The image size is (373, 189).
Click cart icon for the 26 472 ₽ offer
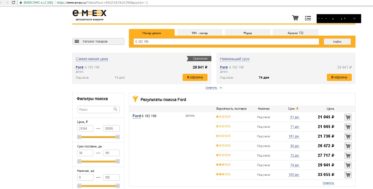[x=348, y=146]
